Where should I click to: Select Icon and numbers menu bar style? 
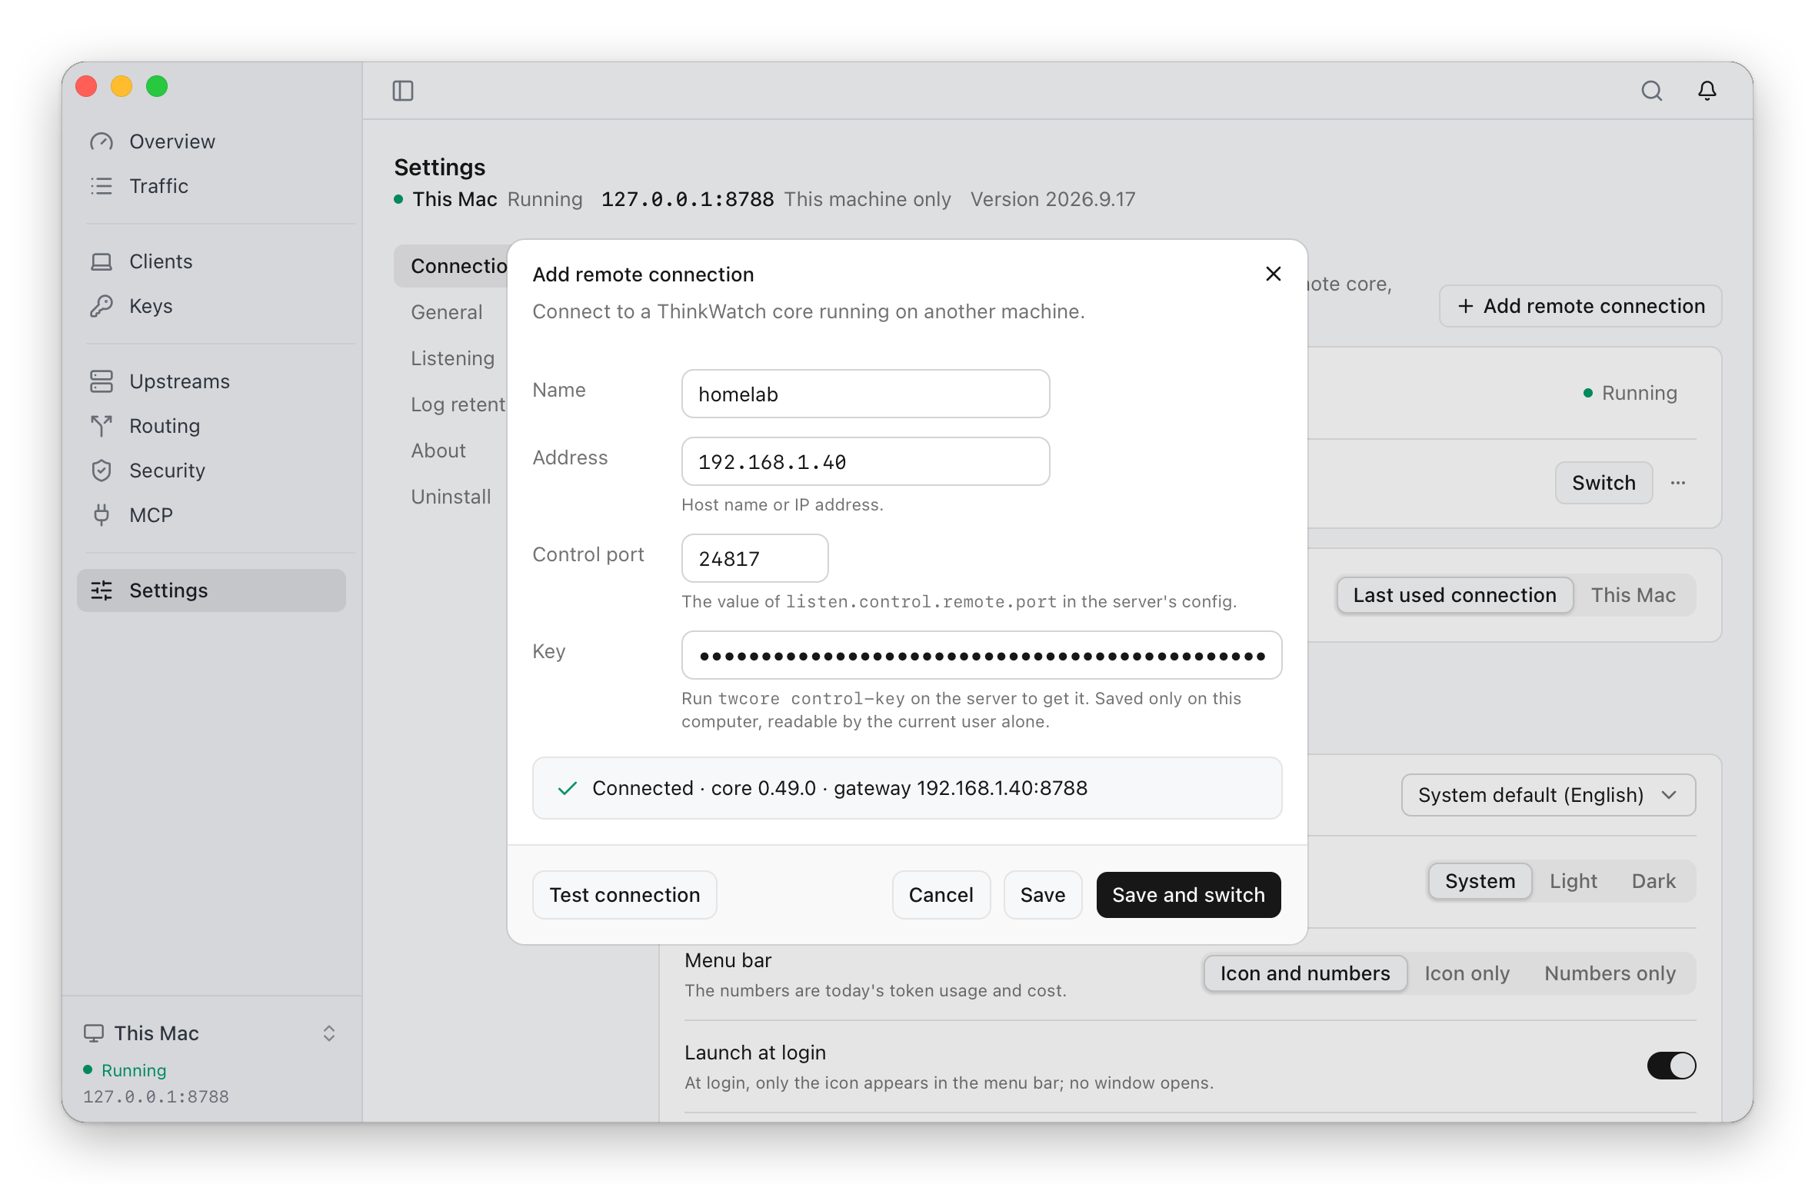click(x=1305, y=973)
